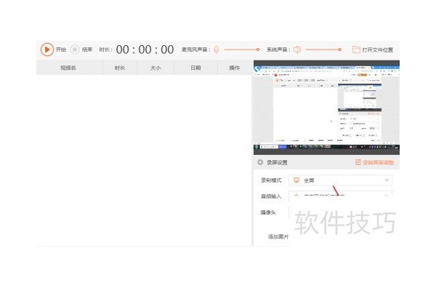Viewport: 436px width, 291px height.
Task: Click the 录屏设置 gear icon
Action: coord(260,162)
